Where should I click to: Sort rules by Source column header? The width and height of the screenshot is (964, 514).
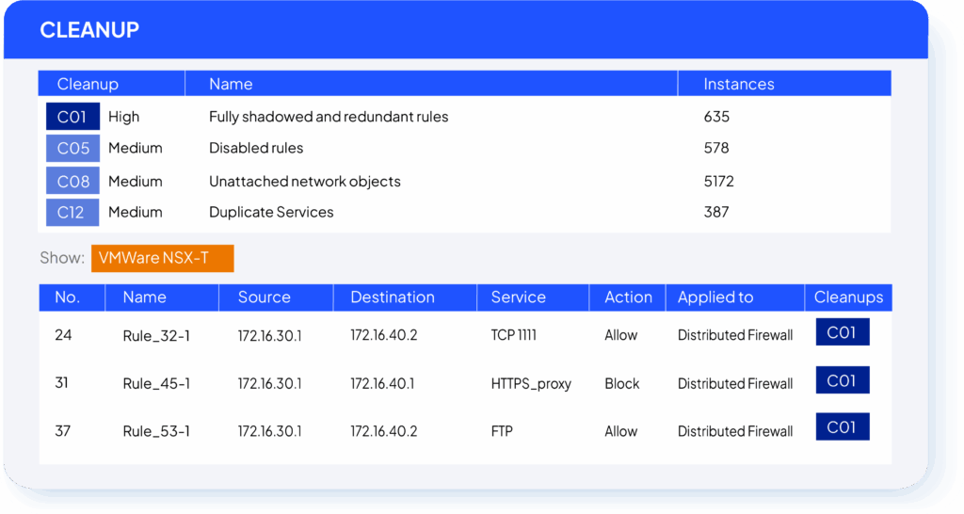pos(264,297)
